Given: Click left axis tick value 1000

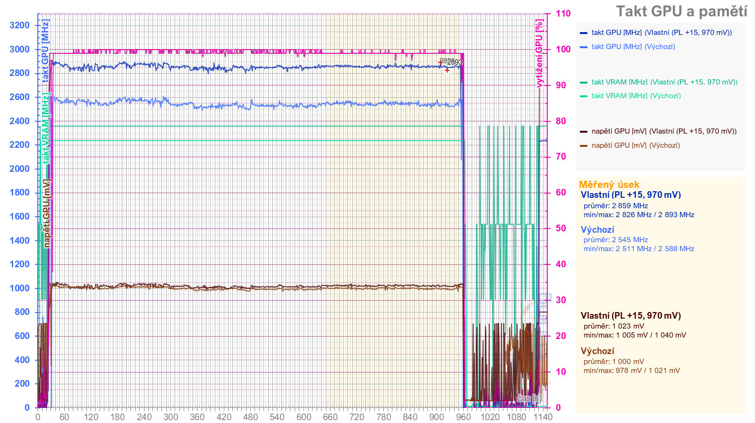Looking at the screenshot, I should tap(19, 288).
